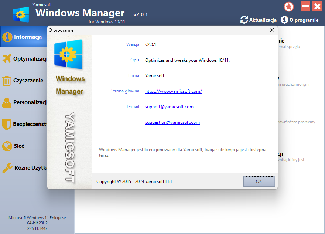Click the Opis label
This screenshot has height=234, width=325.
[135, 60]
